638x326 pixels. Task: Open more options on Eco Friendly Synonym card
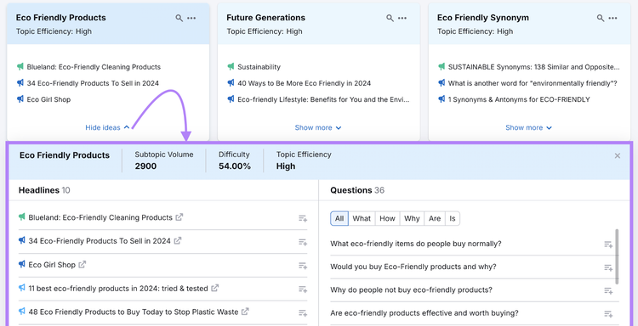point(612,19)
